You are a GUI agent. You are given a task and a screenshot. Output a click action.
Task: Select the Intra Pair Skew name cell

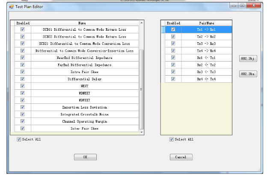[x=85, y=72]
